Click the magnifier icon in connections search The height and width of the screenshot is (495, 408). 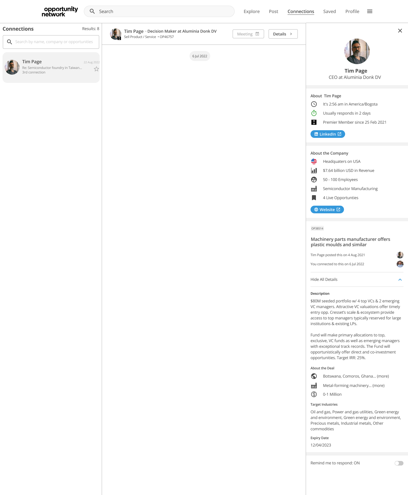9,42
